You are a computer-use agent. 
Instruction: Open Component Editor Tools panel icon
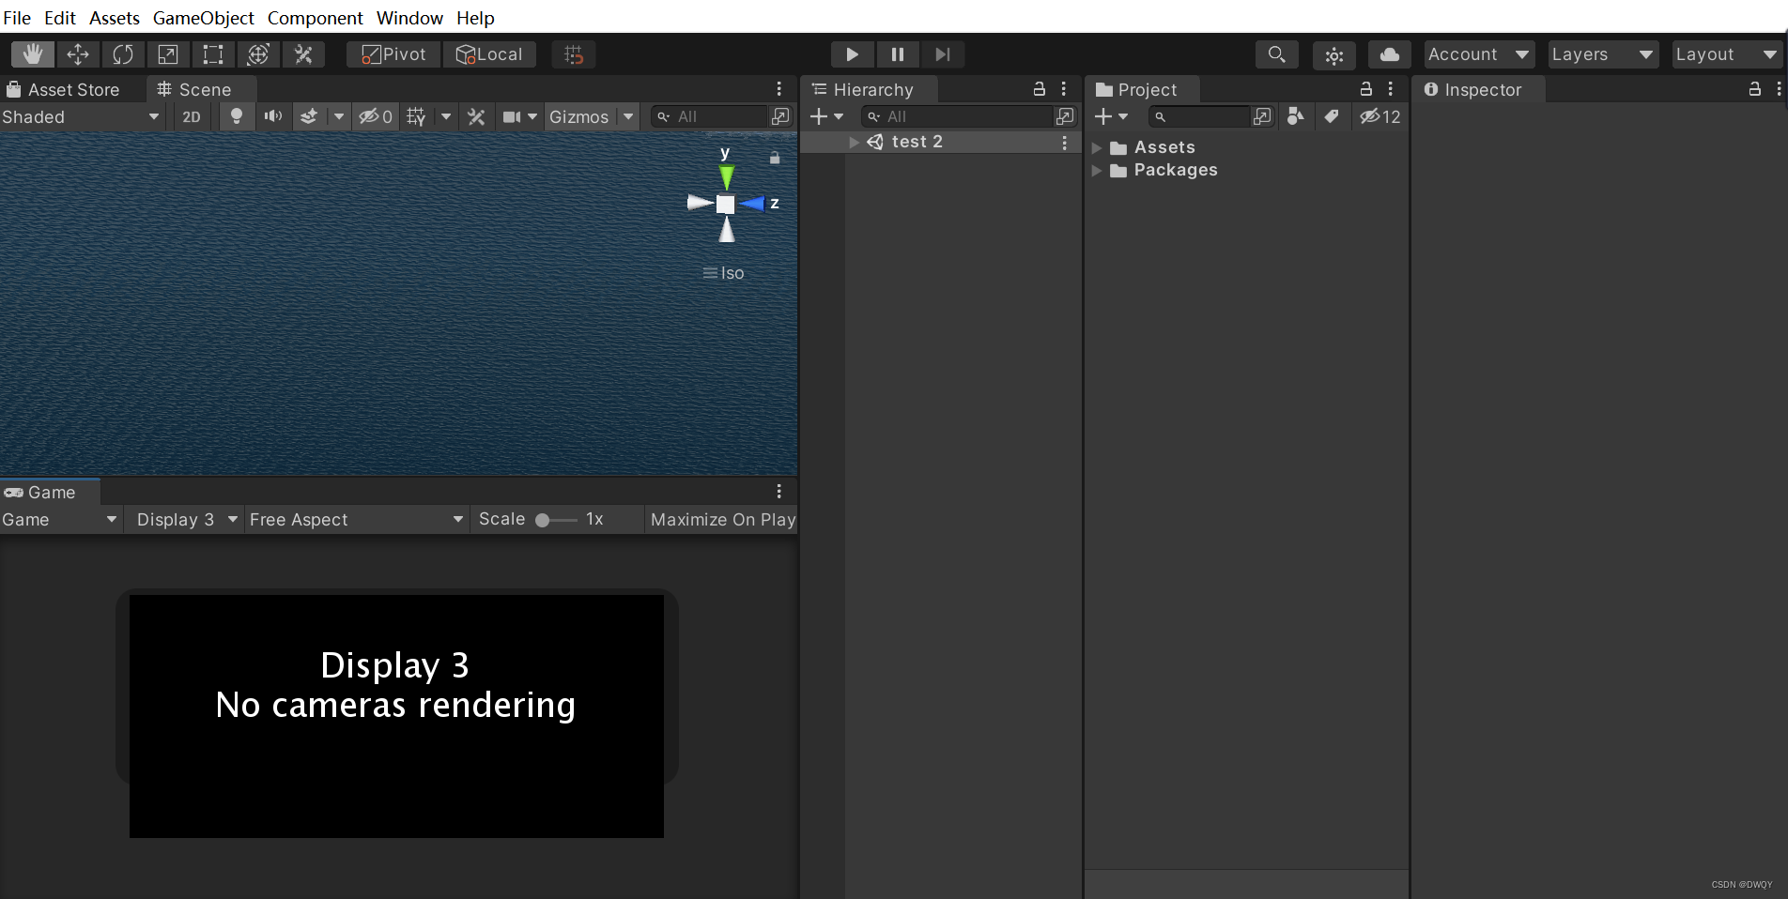[476, 117]
